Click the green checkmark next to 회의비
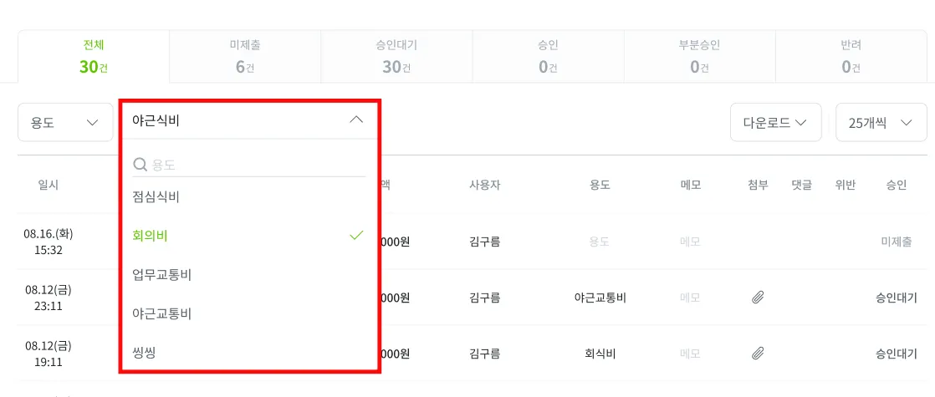This screenshot has width=935, height=397. coord(356,236)
